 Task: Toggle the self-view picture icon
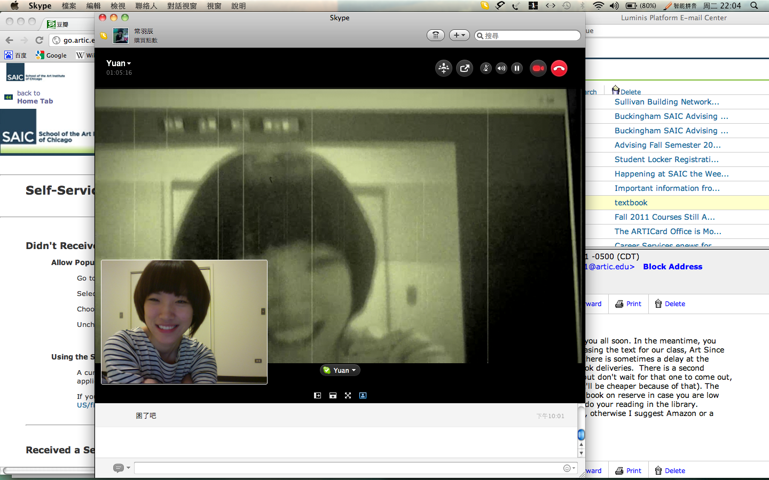tap(363, 395)
